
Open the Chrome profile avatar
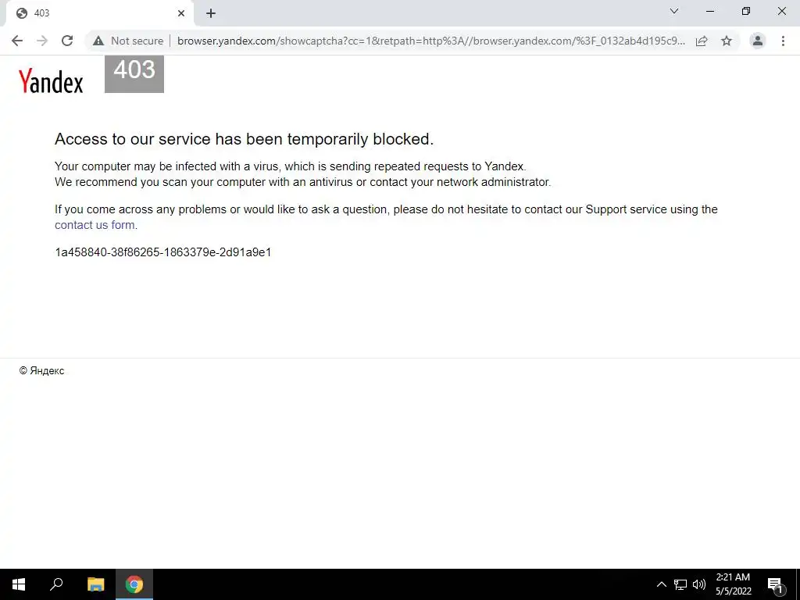point(758,41)
